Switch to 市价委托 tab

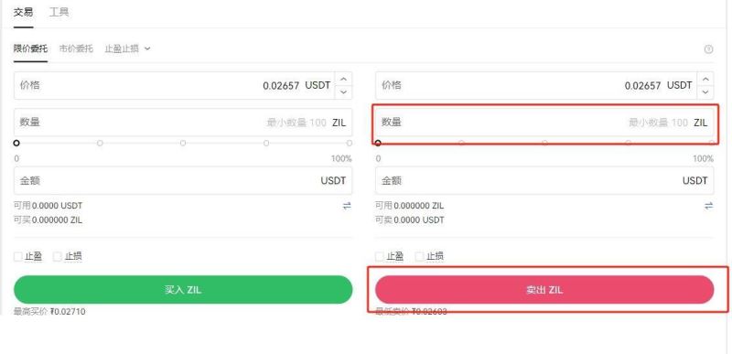pos(76,48)
